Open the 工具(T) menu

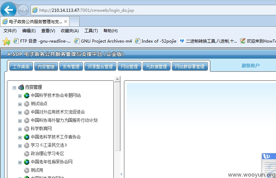tap(91, 31)
